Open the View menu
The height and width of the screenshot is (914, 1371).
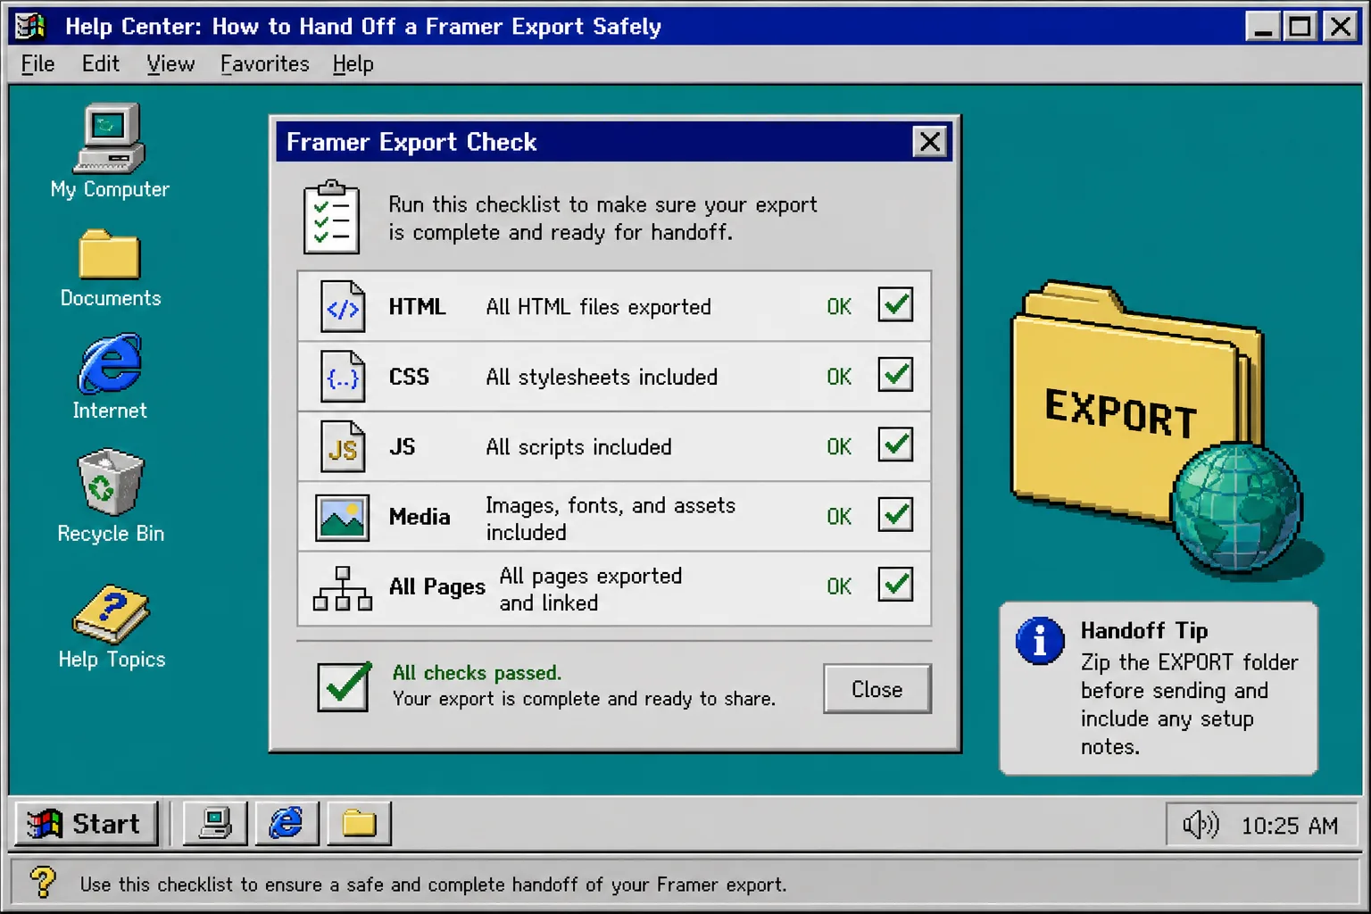(x=170, y=64)
